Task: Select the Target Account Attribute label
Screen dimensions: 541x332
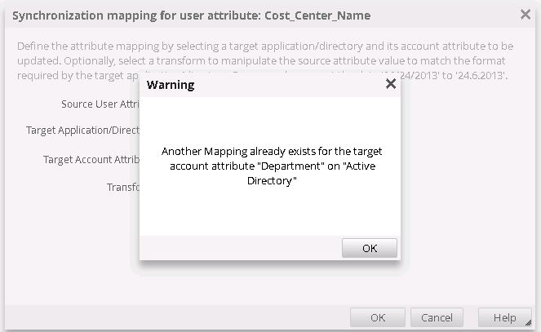Action: [x=91, y=160]
